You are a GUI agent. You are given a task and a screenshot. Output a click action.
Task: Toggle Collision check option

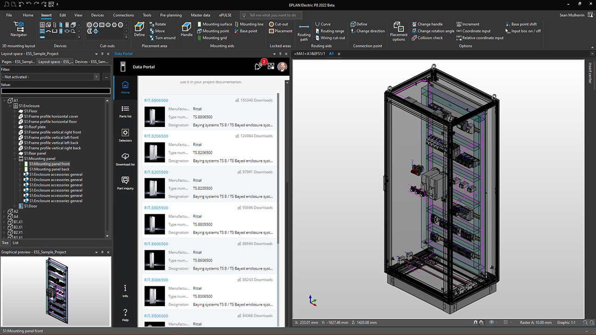pyautogui.click(x=427, y=38)
